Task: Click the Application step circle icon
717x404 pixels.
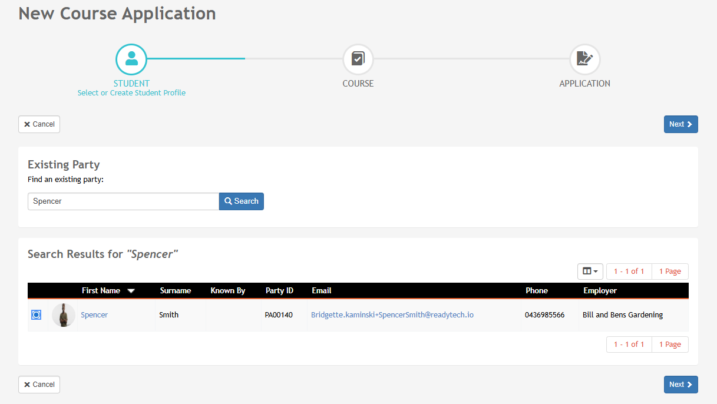Action: pos(585,59)
